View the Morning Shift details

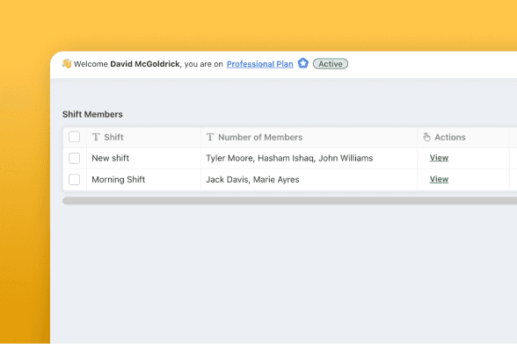point(439,179)
